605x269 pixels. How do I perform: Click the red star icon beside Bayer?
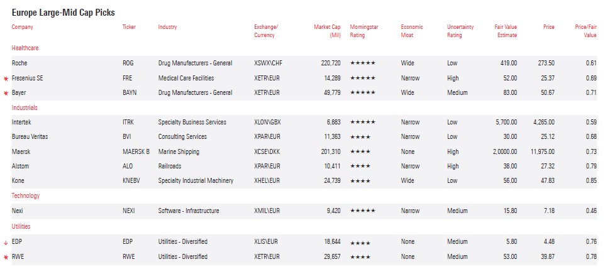tap(6, 93)
